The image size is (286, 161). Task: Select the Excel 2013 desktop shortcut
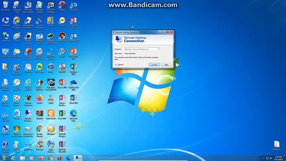[x=62, y=115]
